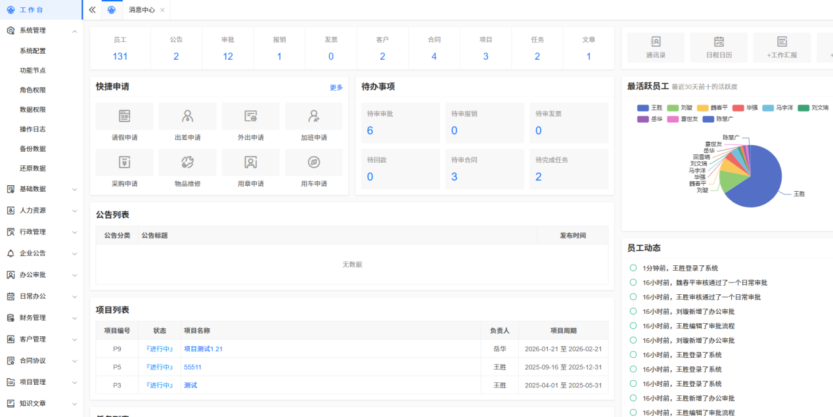Open the 请假申请 quick application icon
The height and width of the screenshot is (417, 833).
124,116
